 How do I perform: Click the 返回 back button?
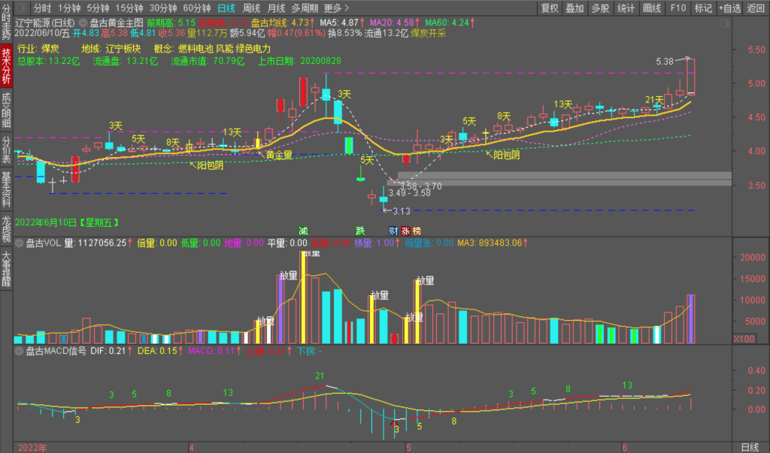(x=756, y=8)
